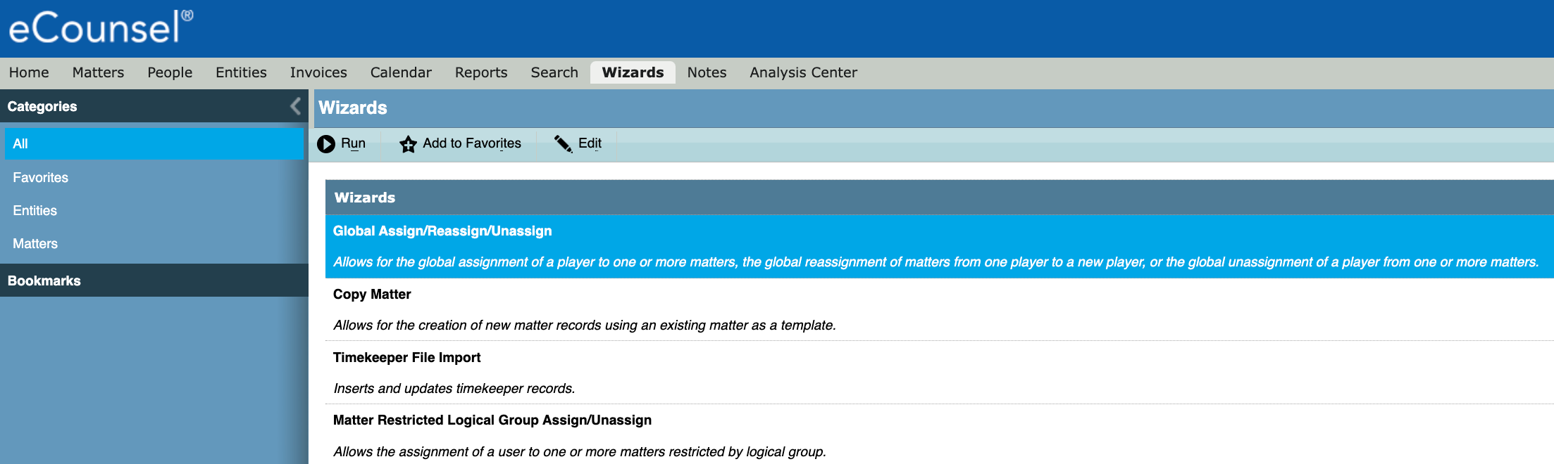This screenshot has width=1554, height=464.
Task: Collapse the Categories panel with the chevron
Action: [x=296, y=106]
